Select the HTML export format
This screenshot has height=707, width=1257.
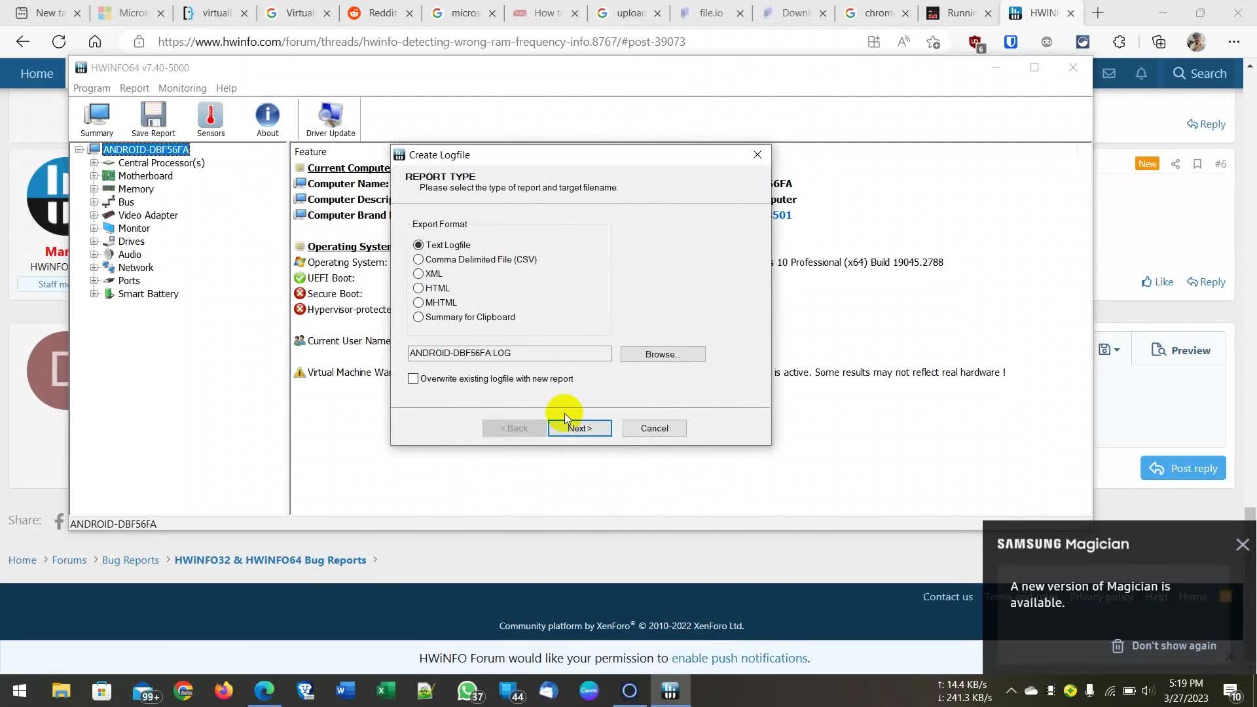(418, 288)
